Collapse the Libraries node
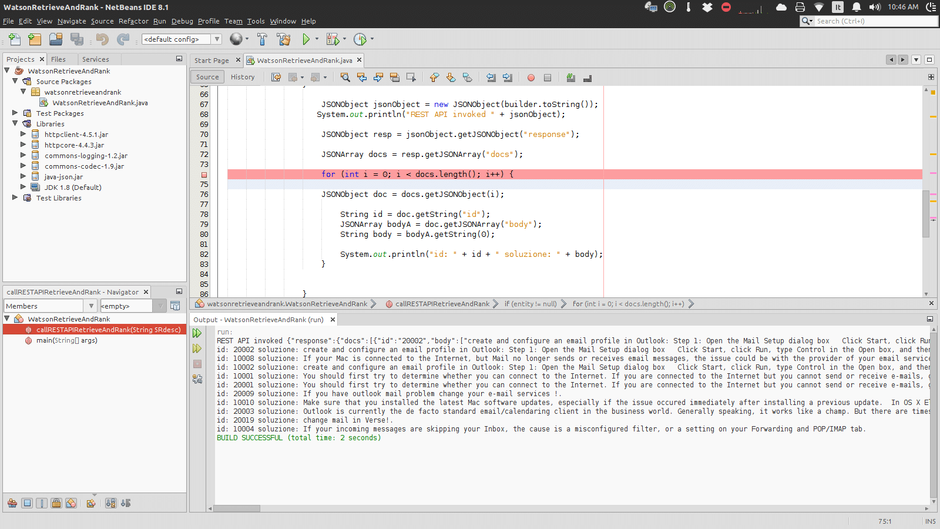940x529 pixels. tap(15, 123)
